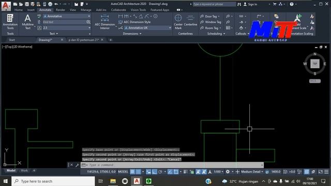Open the Start file tab
The image size is (331, 186).
(x=12, y=40)
